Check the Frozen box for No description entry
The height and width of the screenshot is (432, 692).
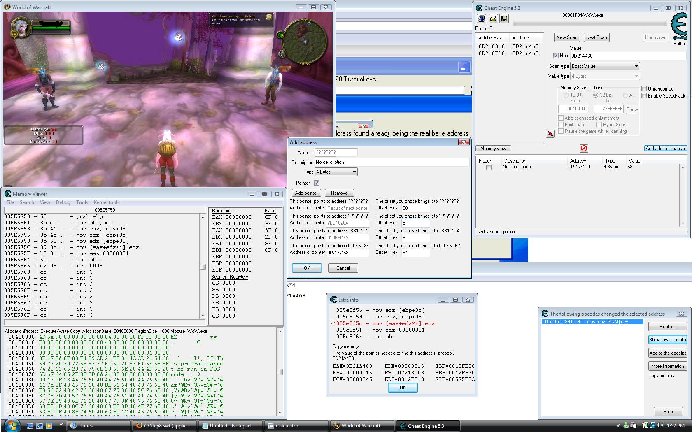pyautogui.click(x=489, y=167)
